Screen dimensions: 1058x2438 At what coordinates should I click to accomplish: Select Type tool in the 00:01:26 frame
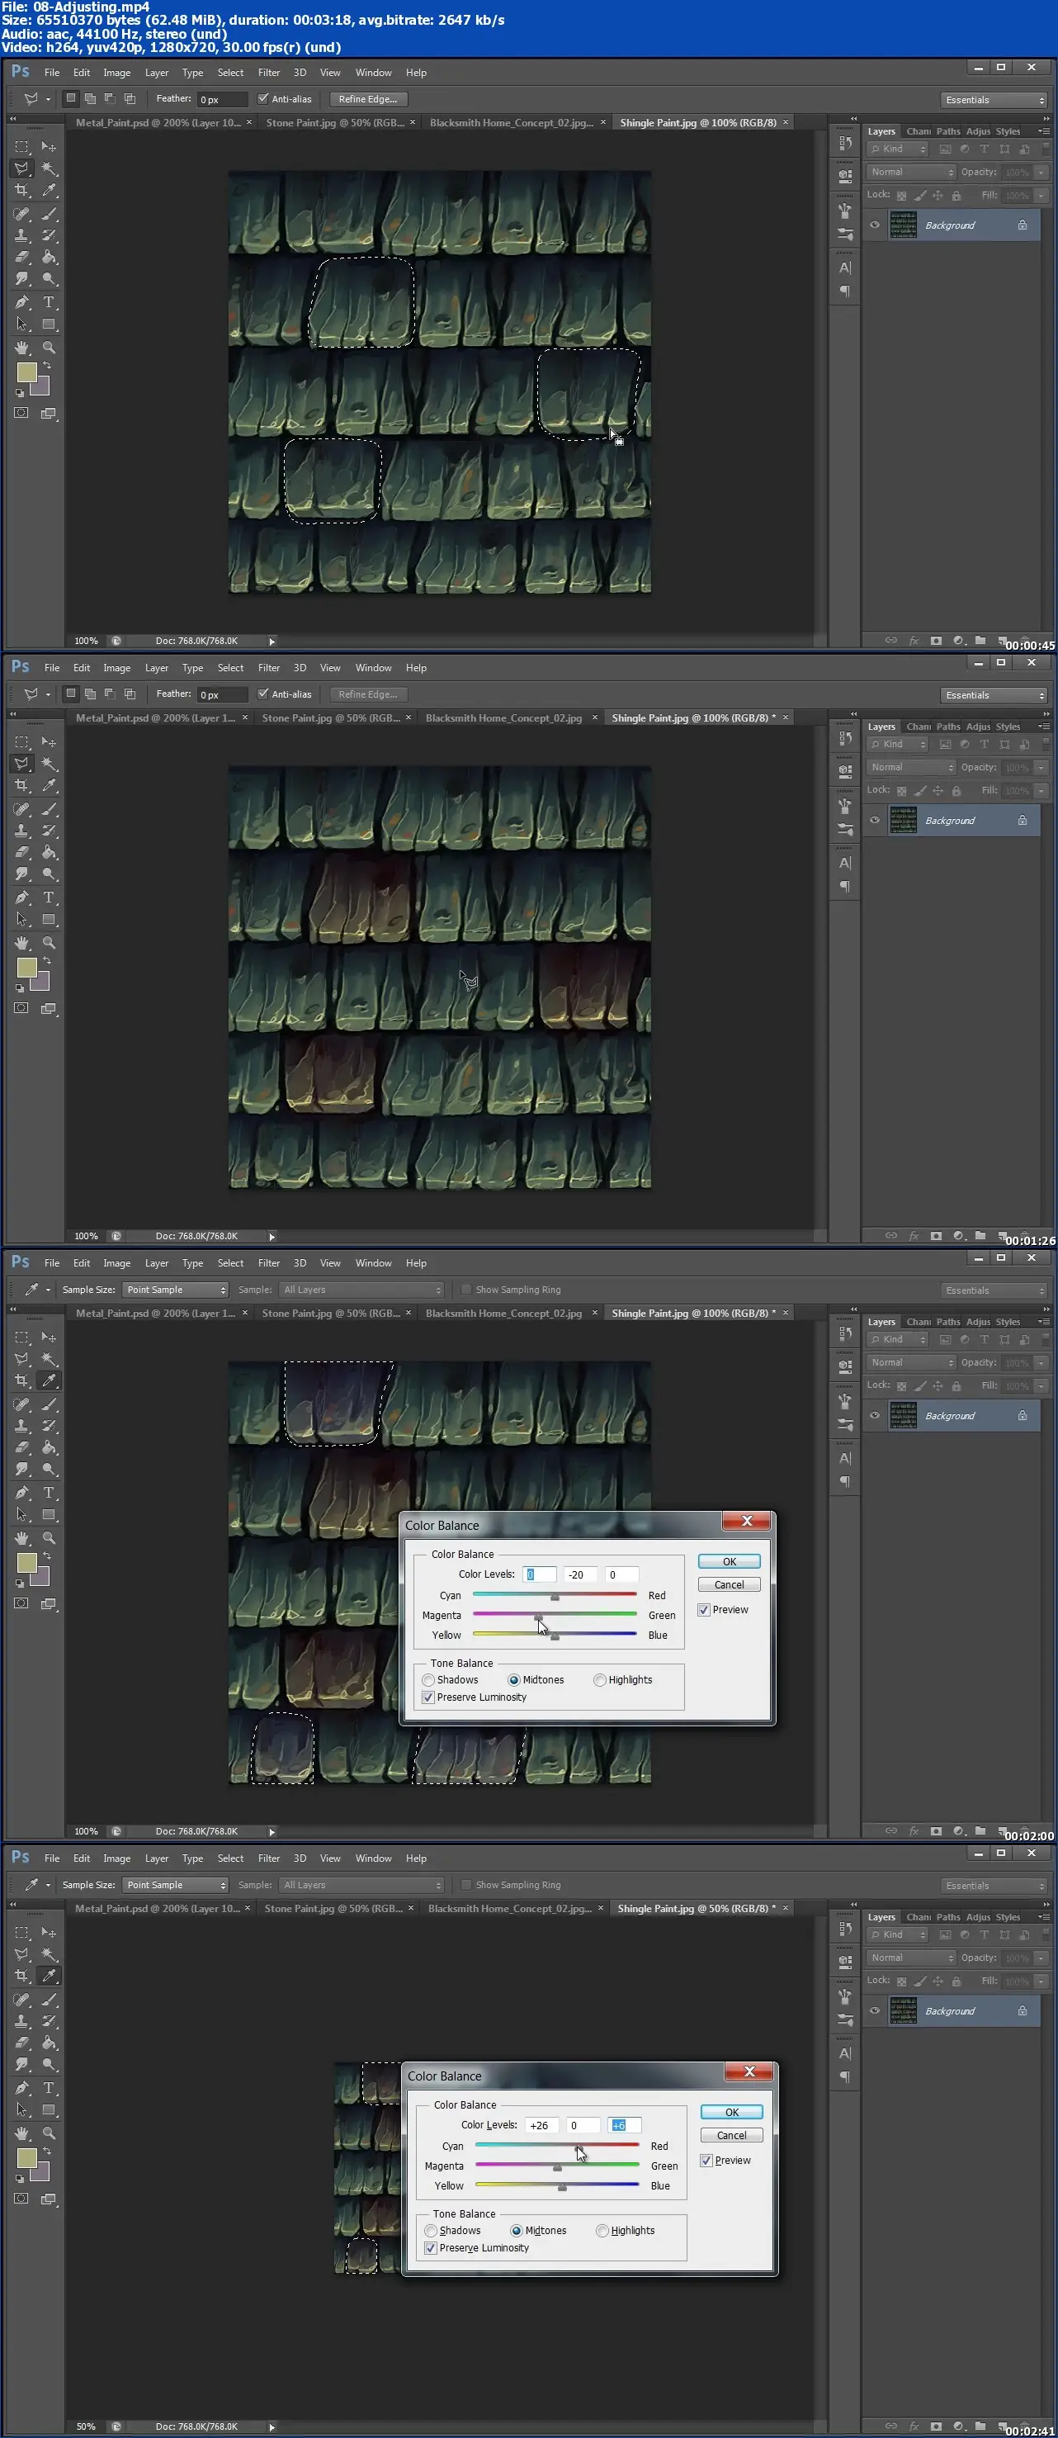pyautogui.click(x=48, y=897)
